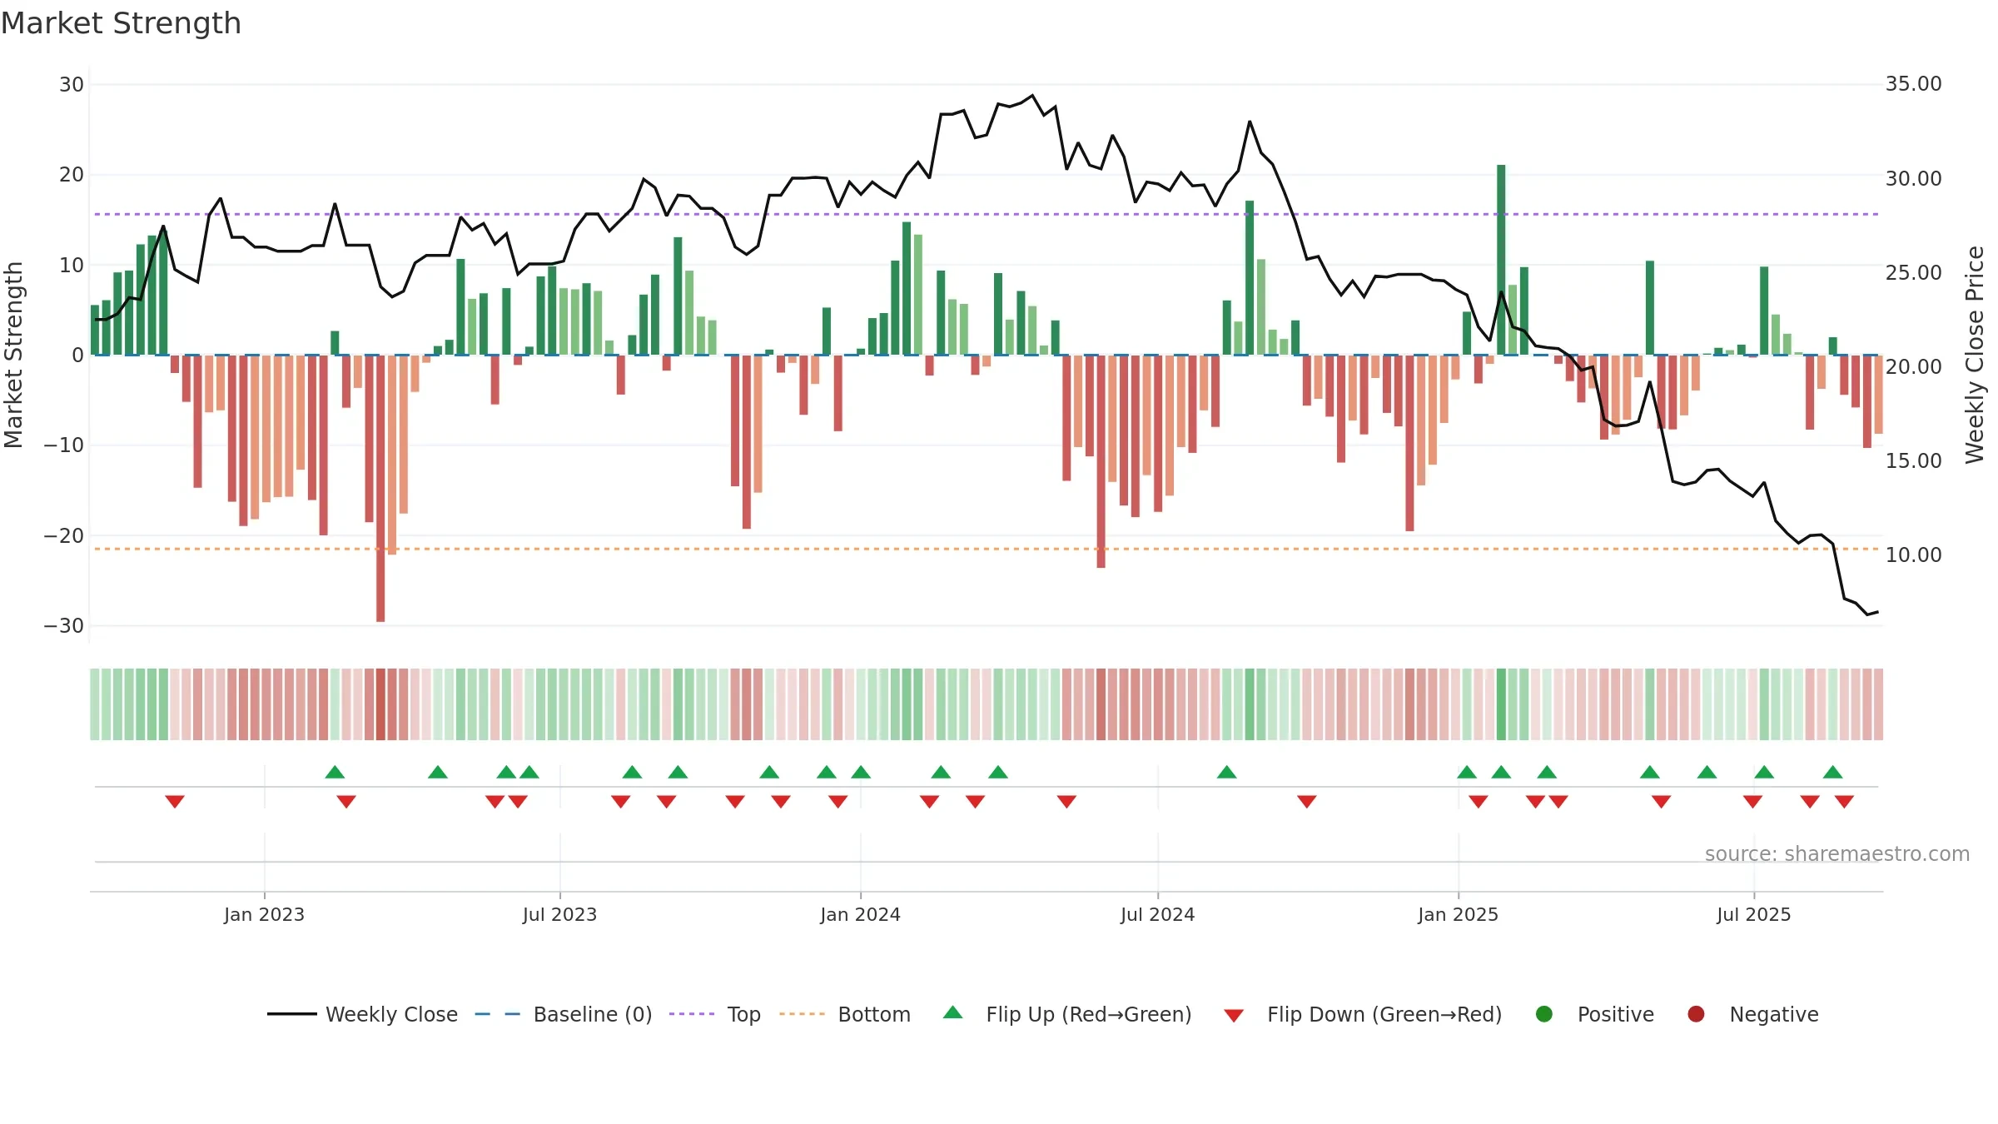
Task: Click the −30 strength axis label
Action: coord(64,626)
